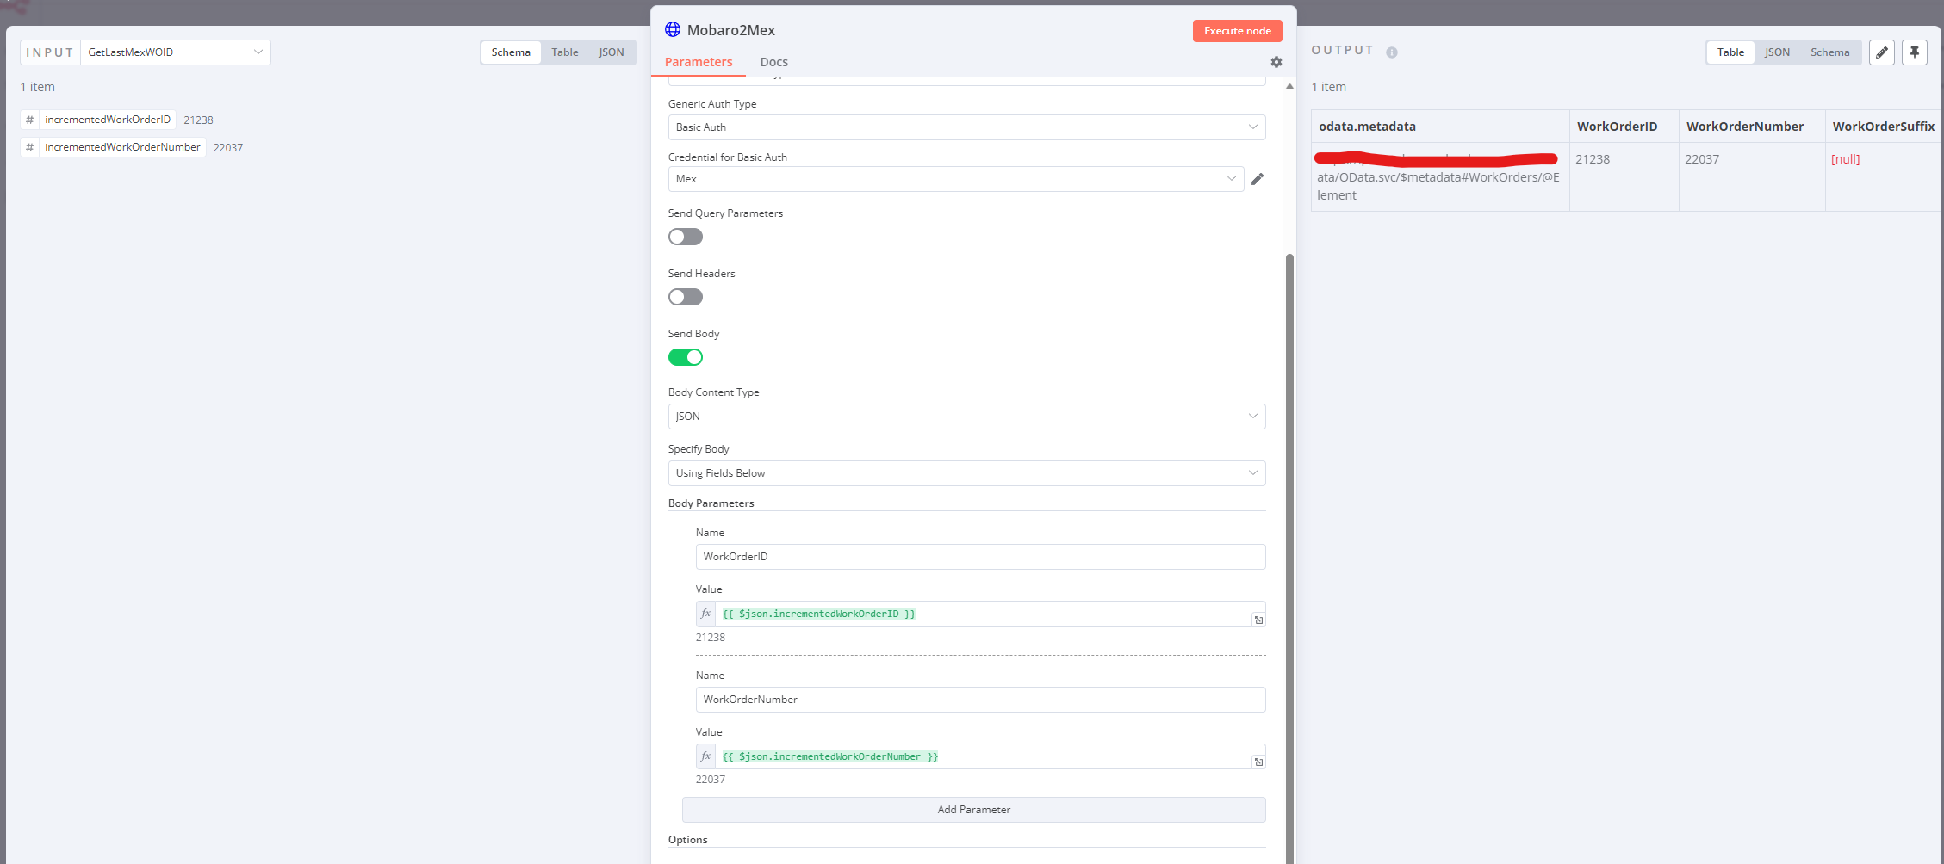Pin the output data

click(1914, 52)
